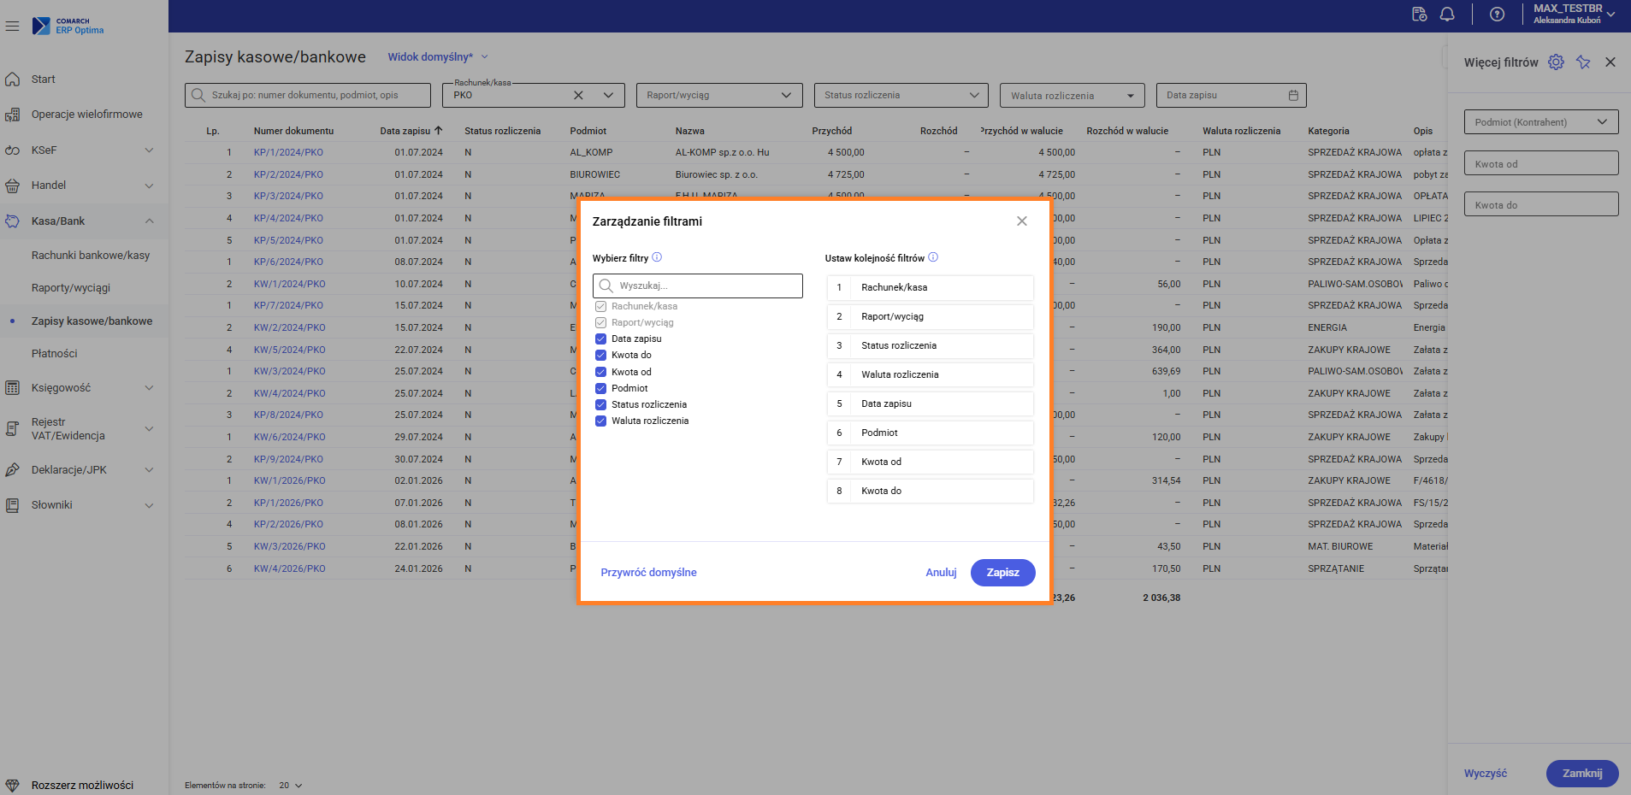The width and height of the screenshot is (1631, 795).
Task: Click the notifications bell icon
Action: tap(1447, 15)
